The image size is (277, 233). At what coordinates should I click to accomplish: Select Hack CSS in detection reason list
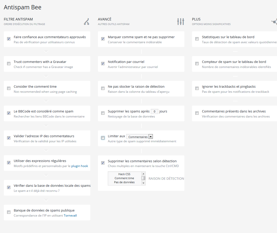click(x=124, y=174)
